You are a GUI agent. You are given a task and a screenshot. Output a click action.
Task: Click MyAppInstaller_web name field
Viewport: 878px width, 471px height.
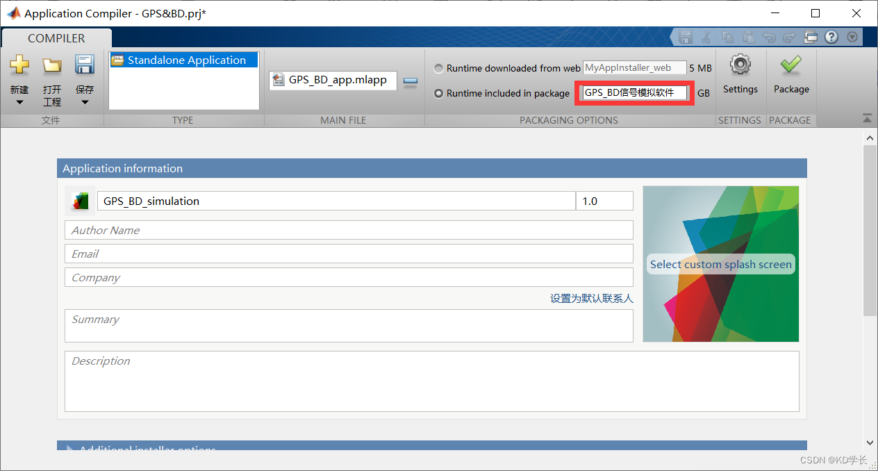click(x=634, y=68)
